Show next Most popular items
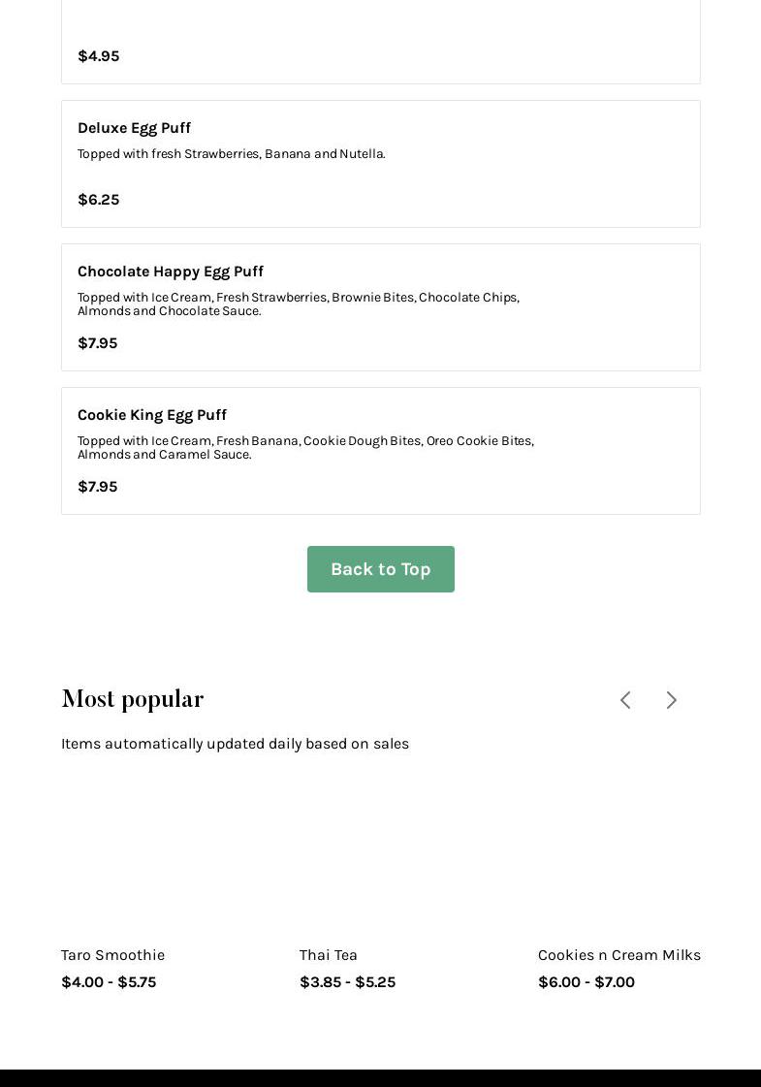Screen dimensions: 761x1087 tap(671, 700)
